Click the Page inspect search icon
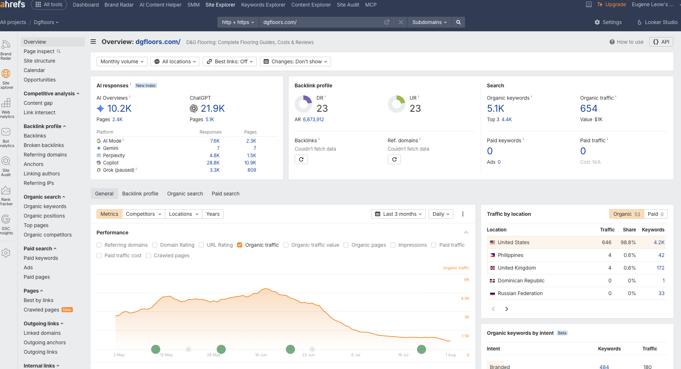The width and height of the screenshot is (681, 369). pos(59,51)
